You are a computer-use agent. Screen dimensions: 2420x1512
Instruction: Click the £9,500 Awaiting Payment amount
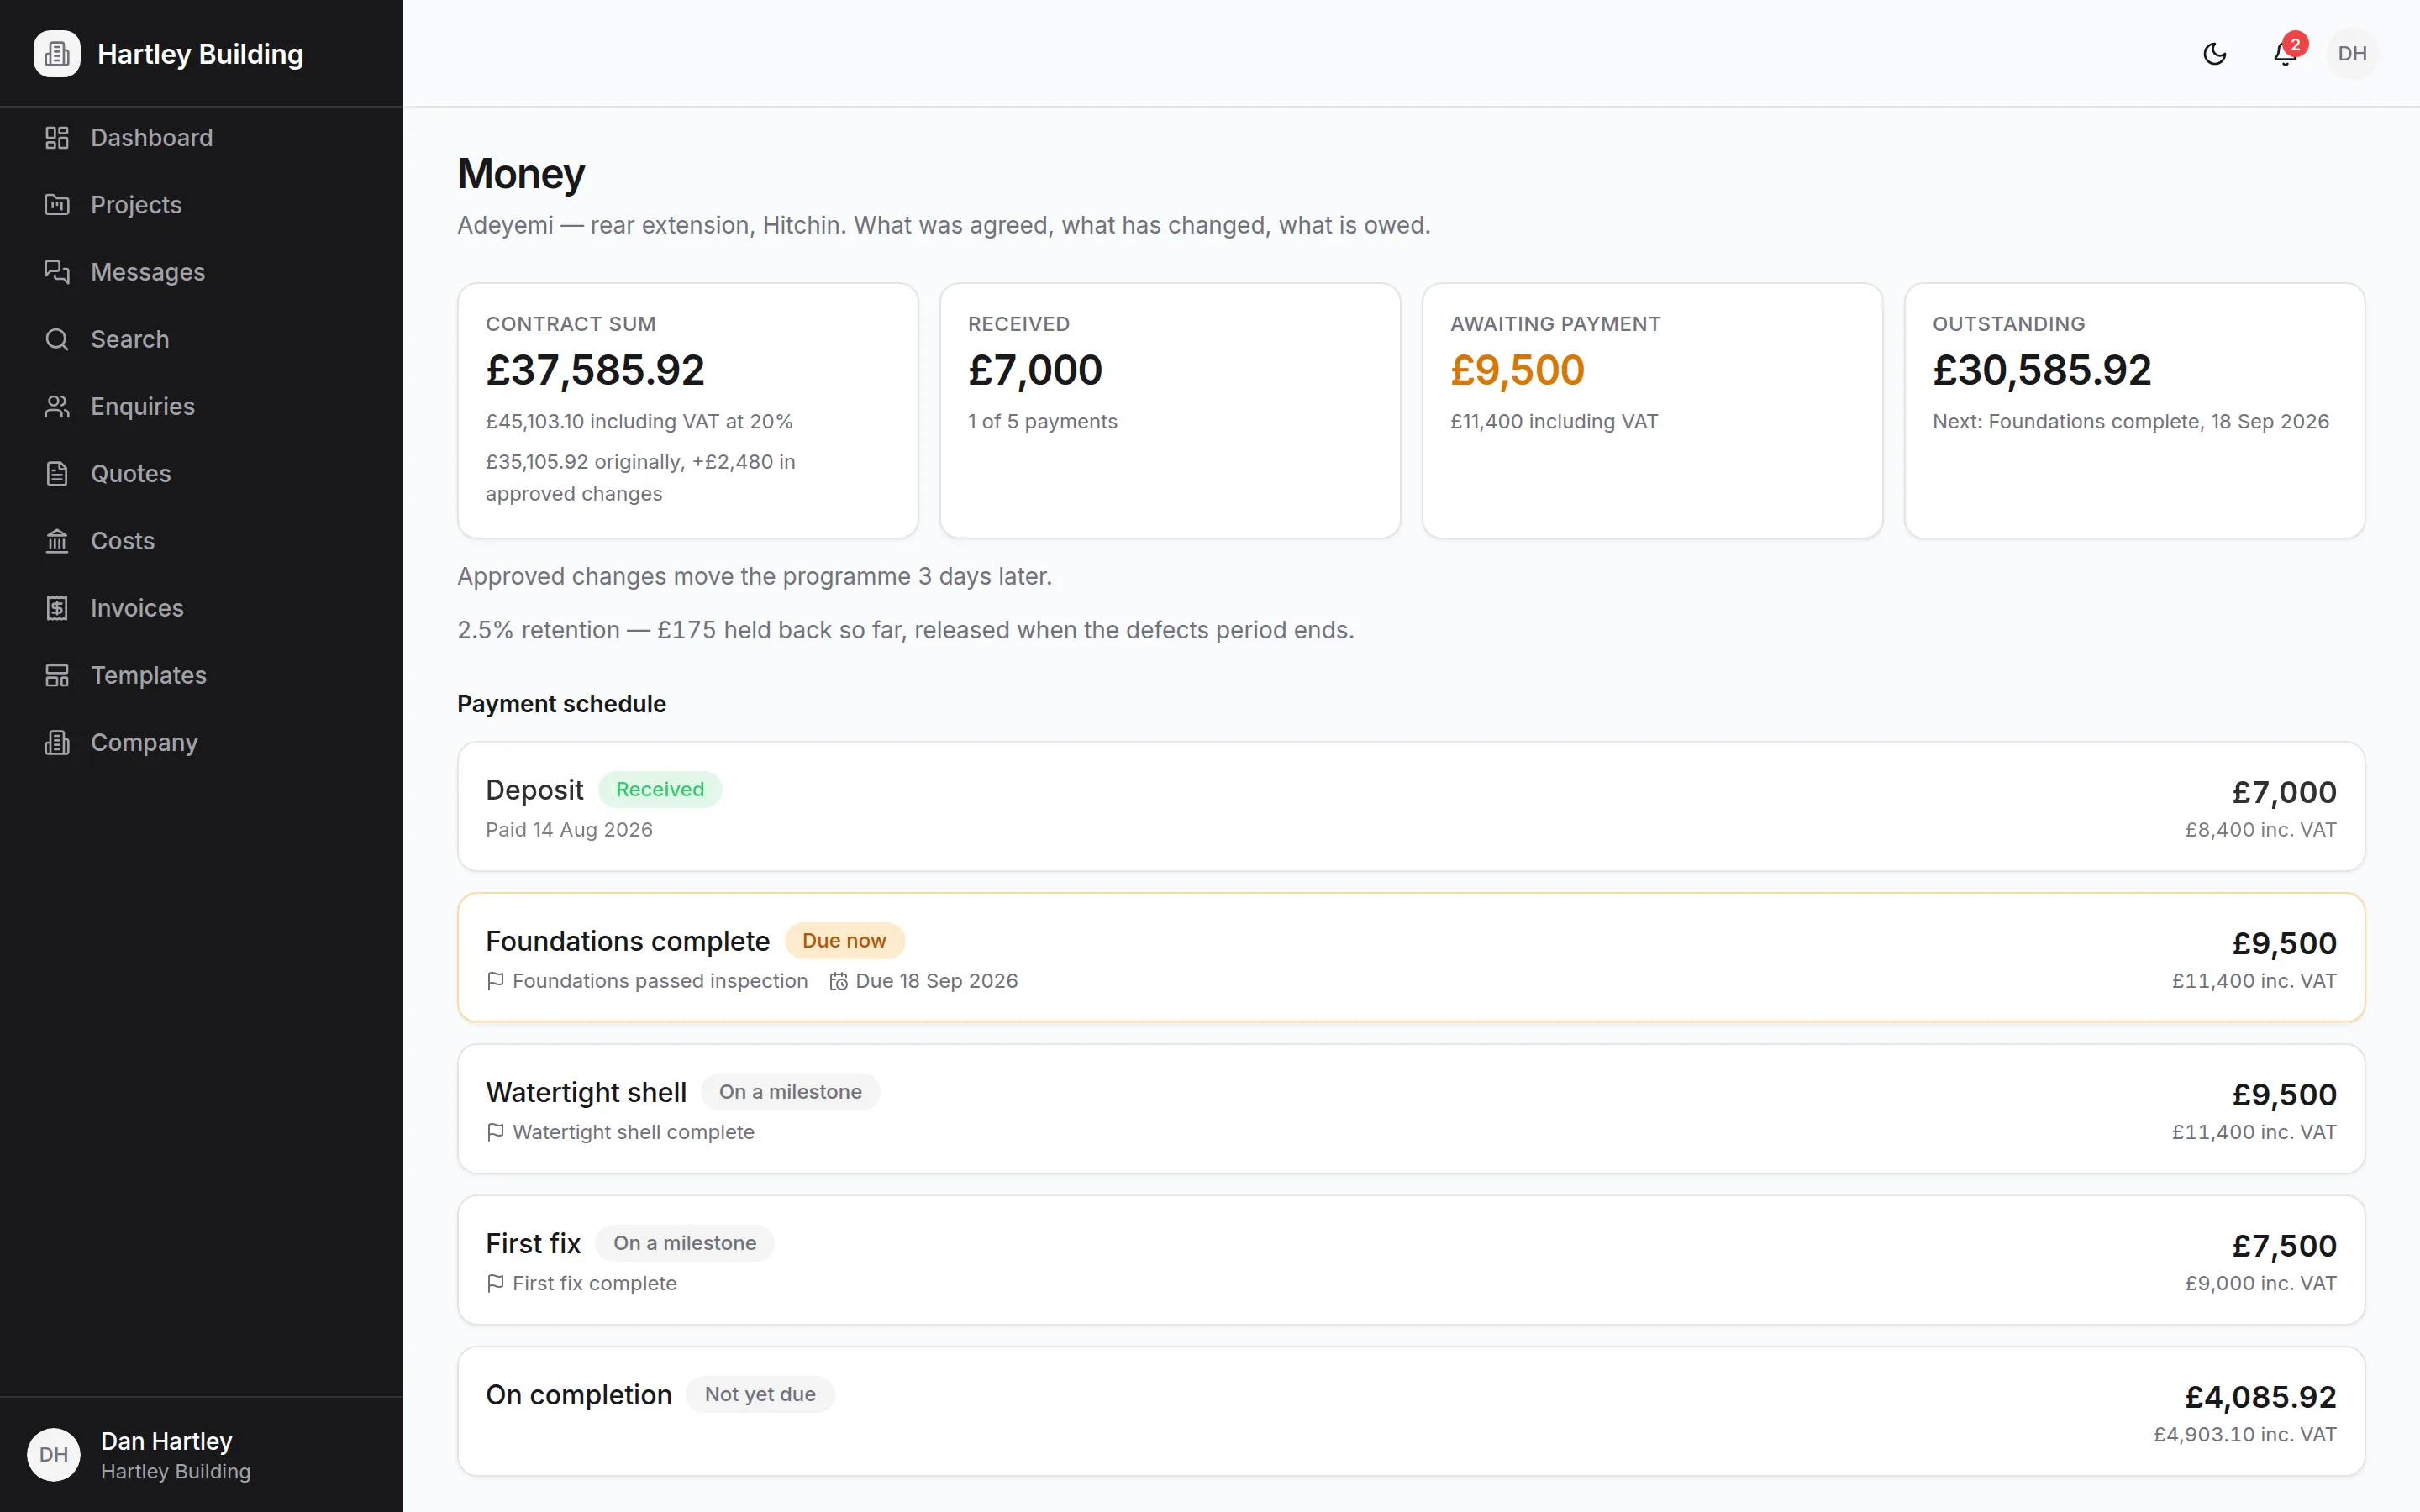1517,370
